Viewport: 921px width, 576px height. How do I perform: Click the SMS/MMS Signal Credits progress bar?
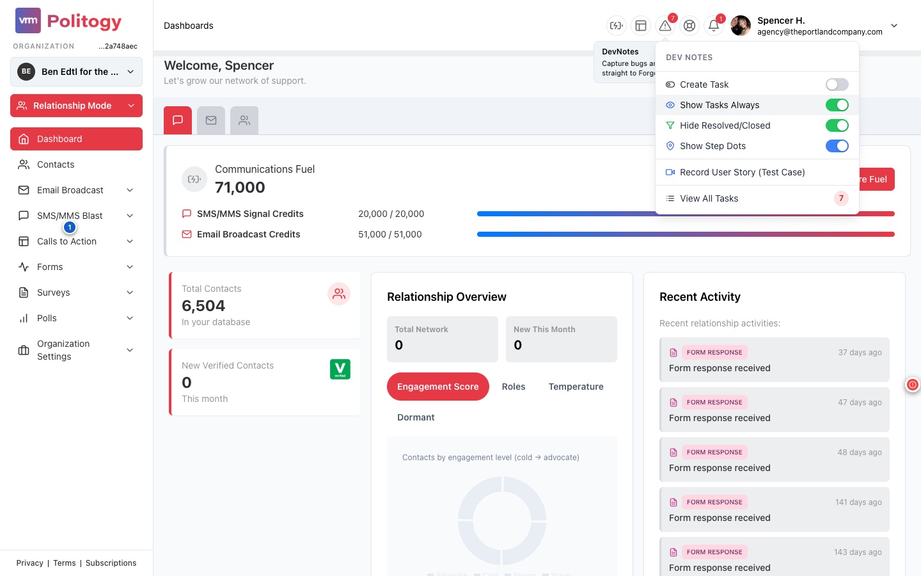click(686, 214)
